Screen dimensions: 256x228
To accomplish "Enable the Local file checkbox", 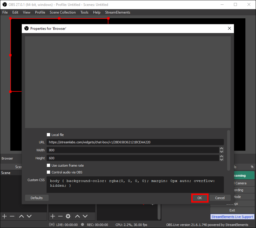I will click(x=49, y=135).
